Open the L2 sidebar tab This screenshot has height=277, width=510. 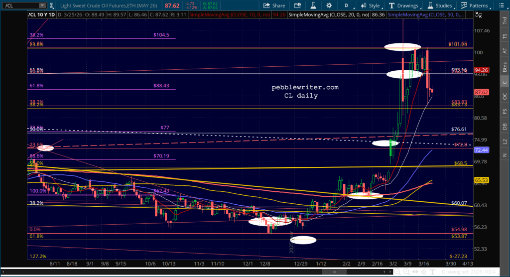tap(505, 141)
